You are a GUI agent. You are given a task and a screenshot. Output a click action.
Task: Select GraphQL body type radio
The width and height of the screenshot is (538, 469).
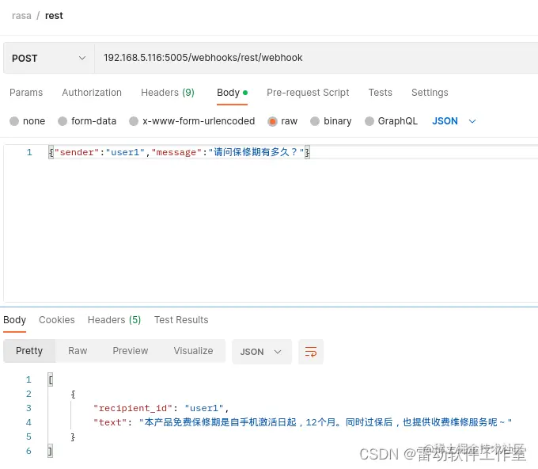pos(369,121)
